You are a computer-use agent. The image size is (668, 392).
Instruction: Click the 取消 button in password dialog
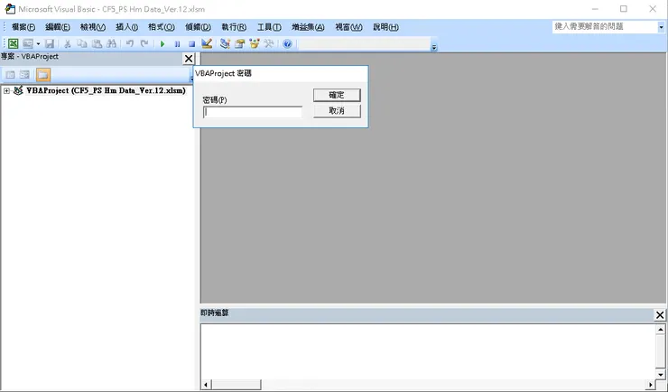[337, 111]
